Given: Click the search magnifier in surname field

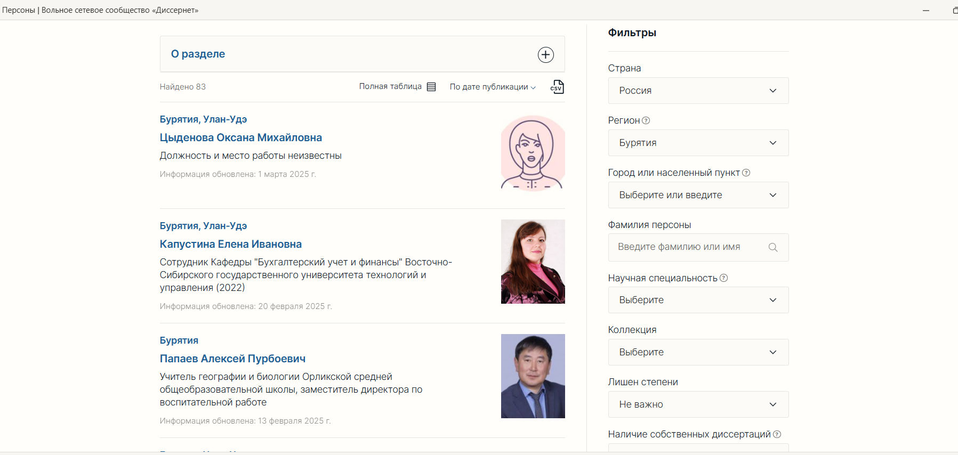Looking at the screenshot, I should (x=773, y=247).
